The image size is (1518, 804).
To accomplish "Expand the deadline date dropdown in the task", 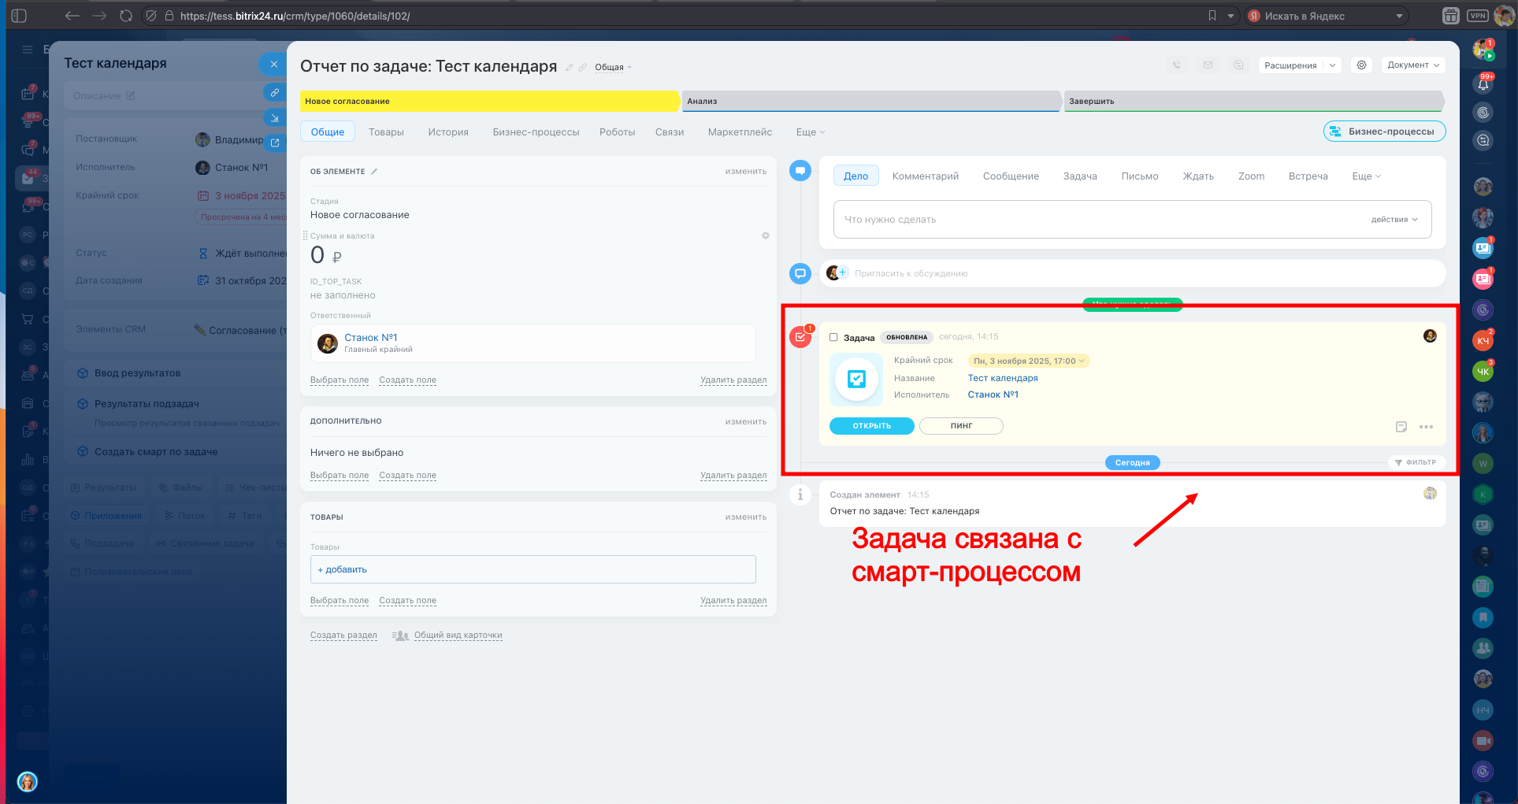I will (1082, 361).
